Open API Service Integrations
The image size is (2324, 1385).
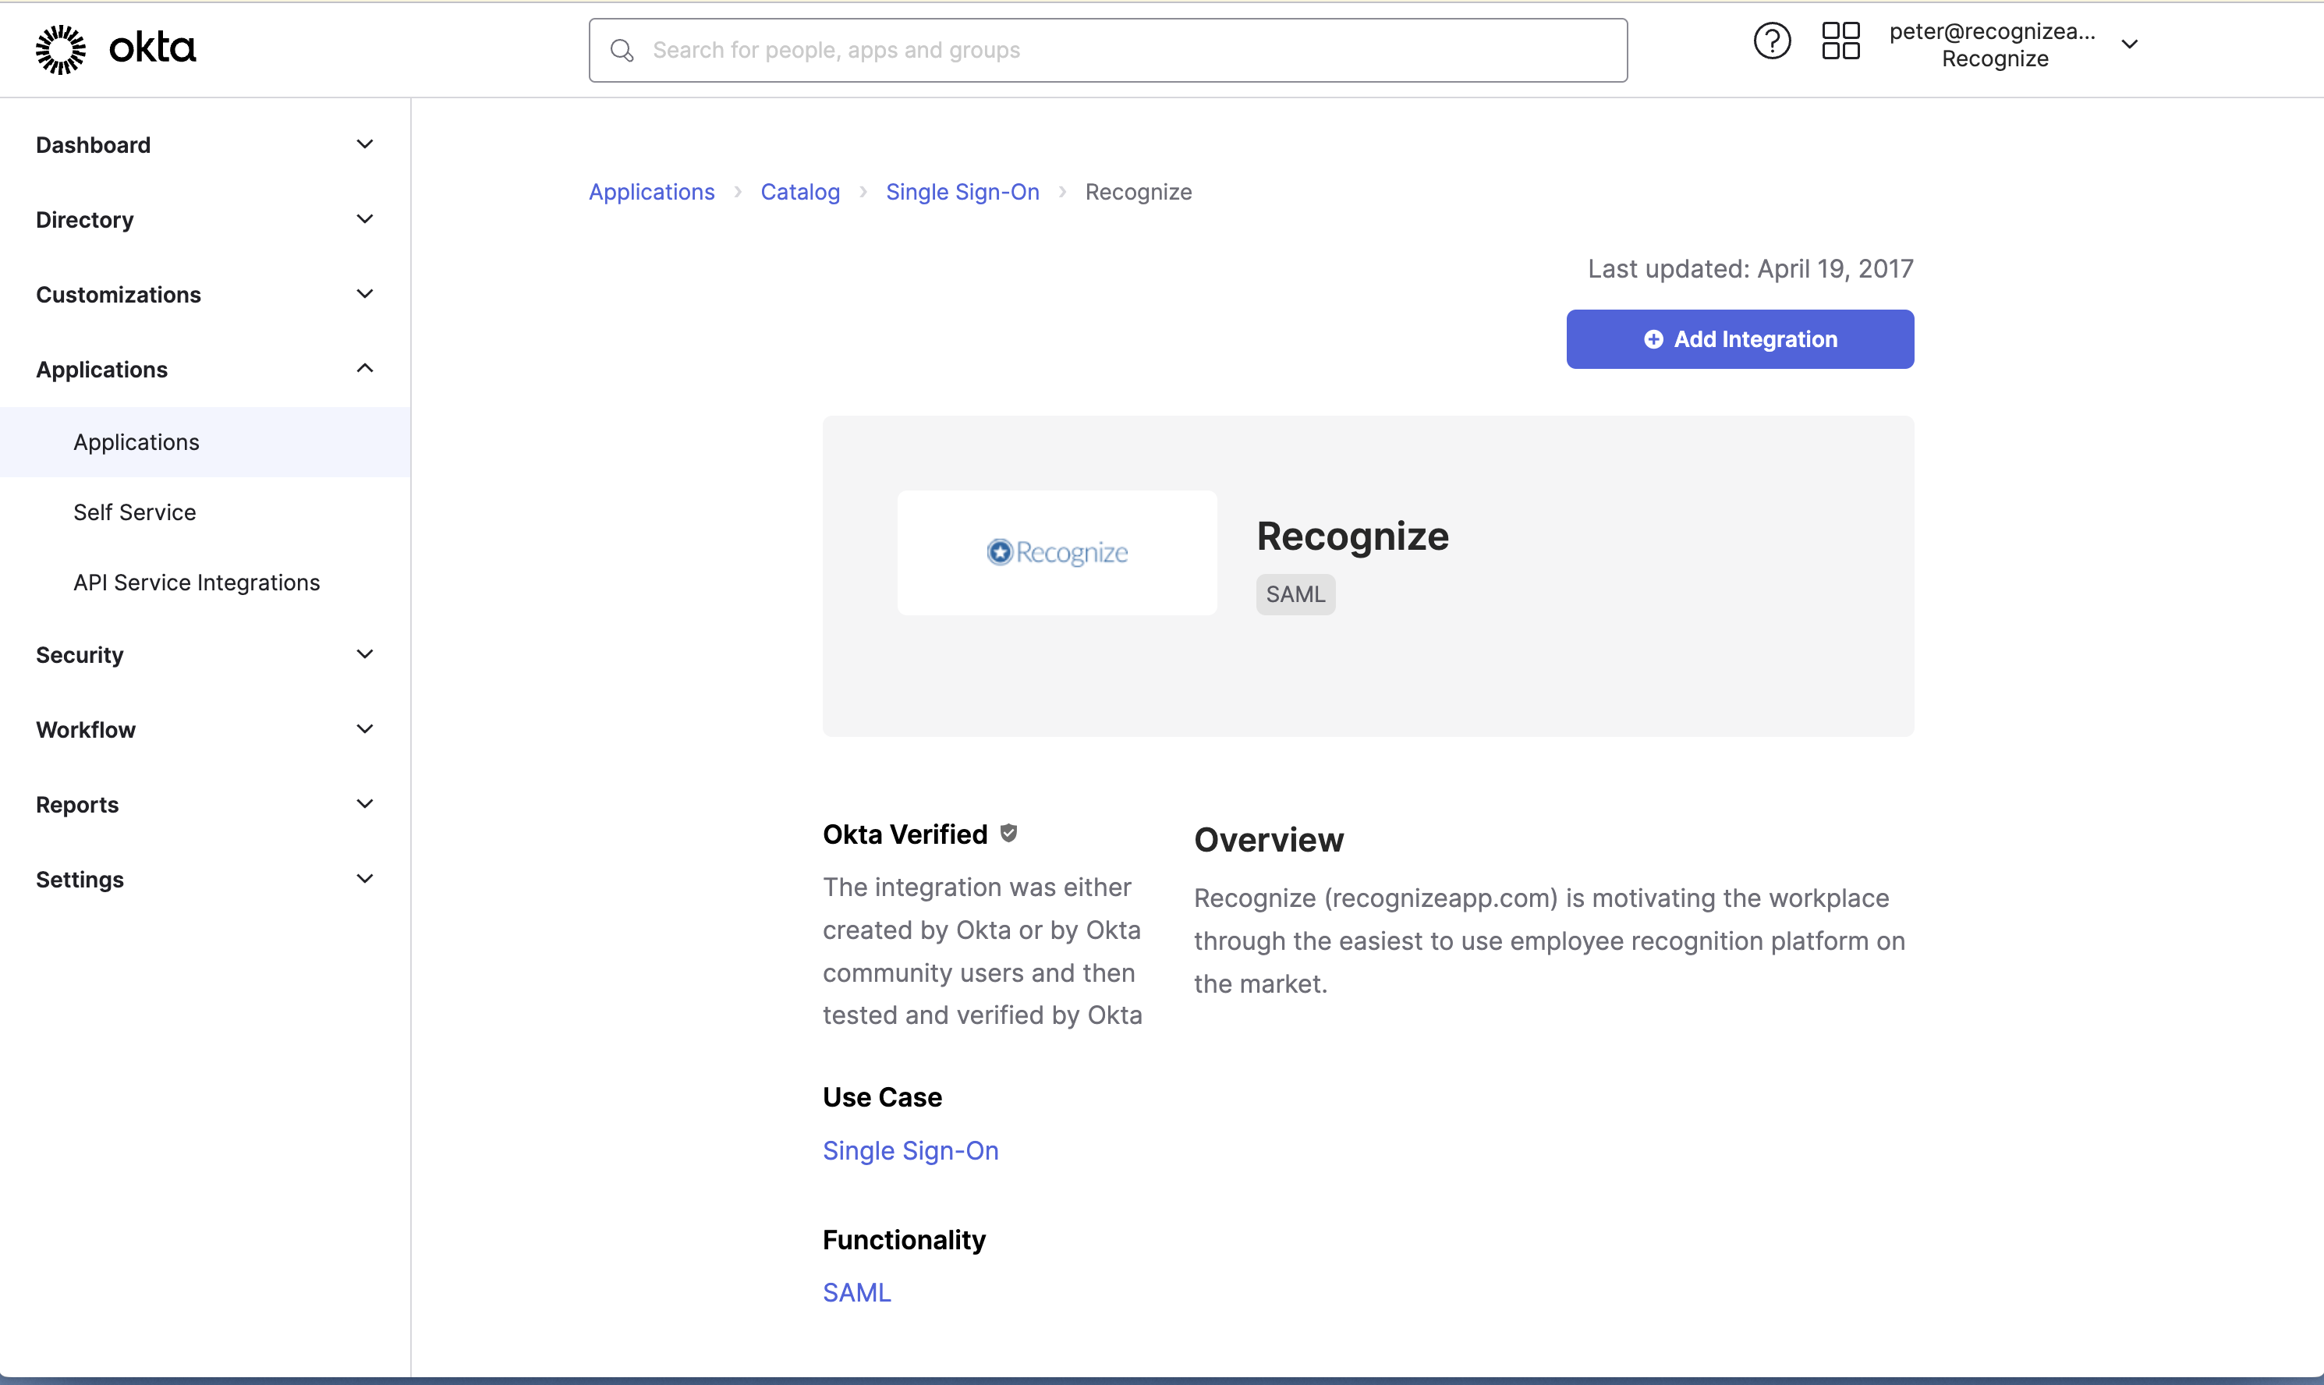click(204, 582)
